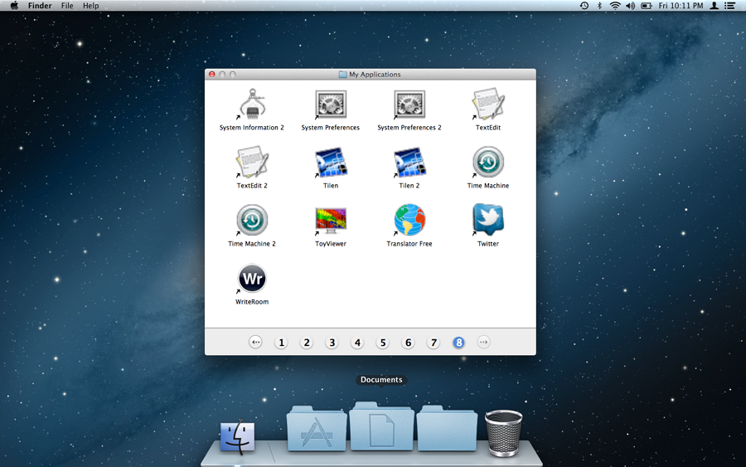Launch Translator Free globe icon
Screen dimensions: 746x467
pyautogui.click(x=409, y=220)
